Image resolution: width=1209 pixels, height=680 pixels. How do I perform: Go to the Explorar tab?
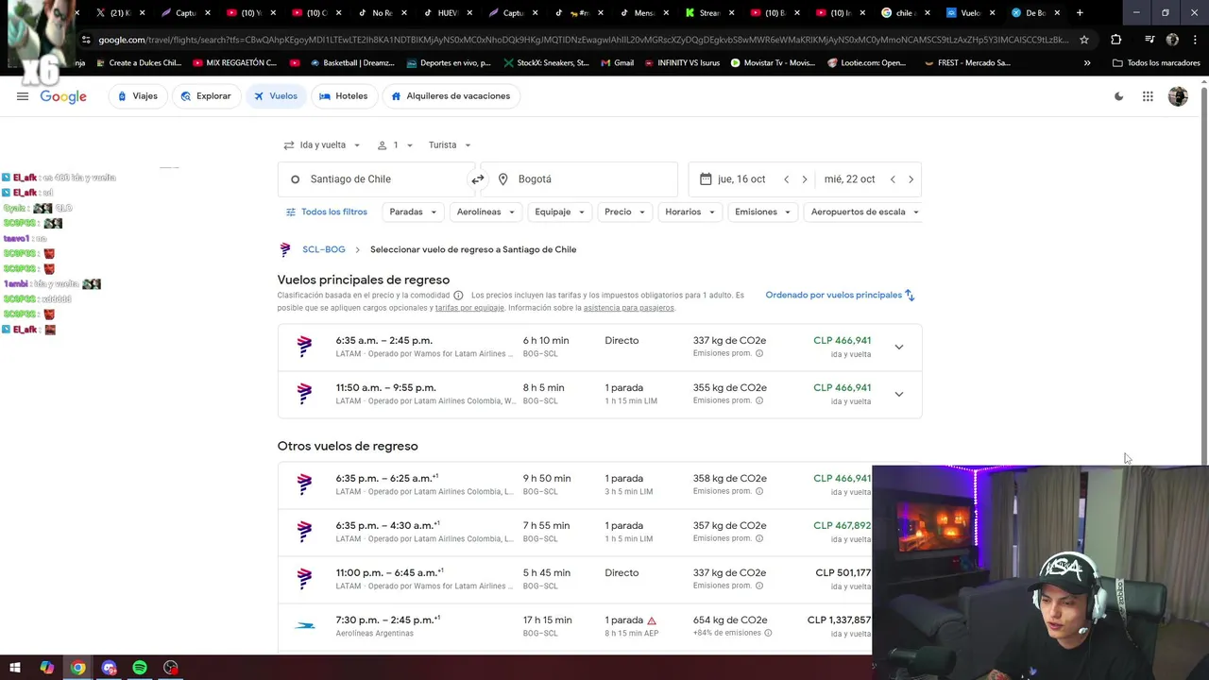(205, 96)
